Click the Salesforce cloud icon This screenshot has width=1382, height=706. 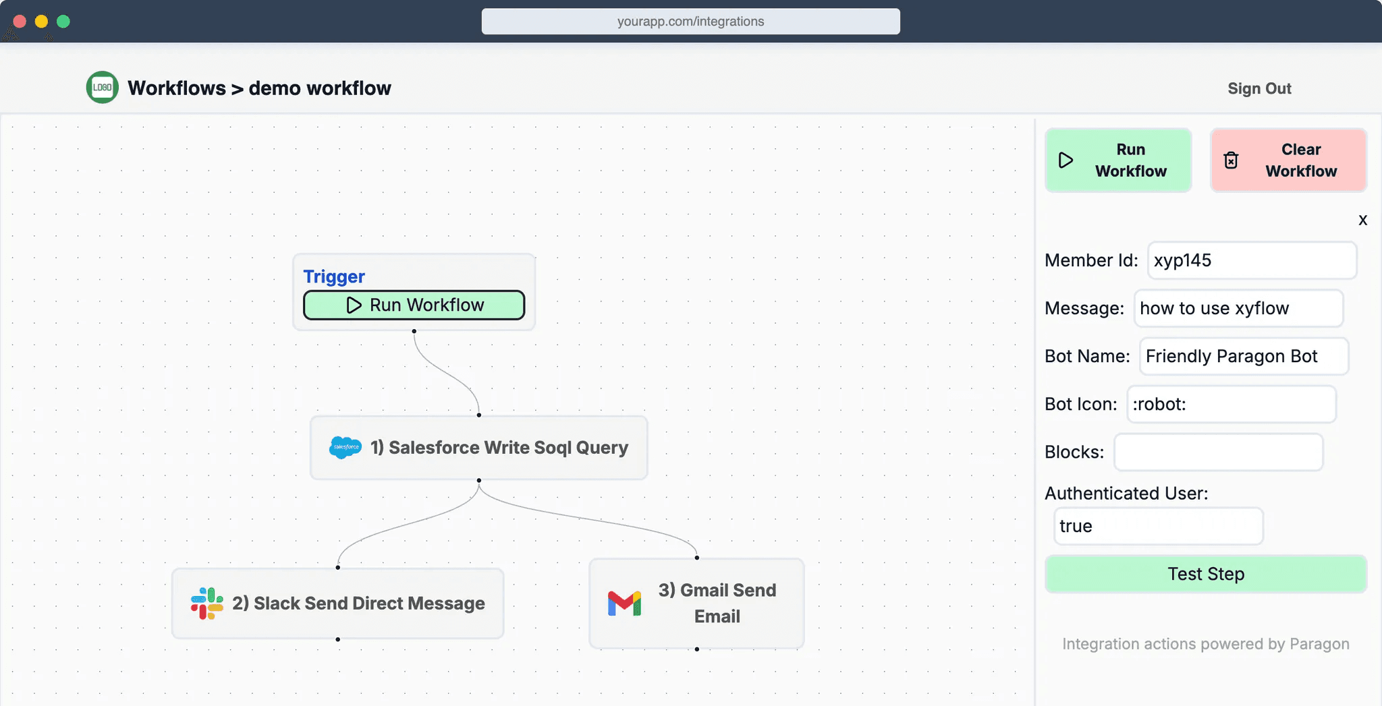345,447
